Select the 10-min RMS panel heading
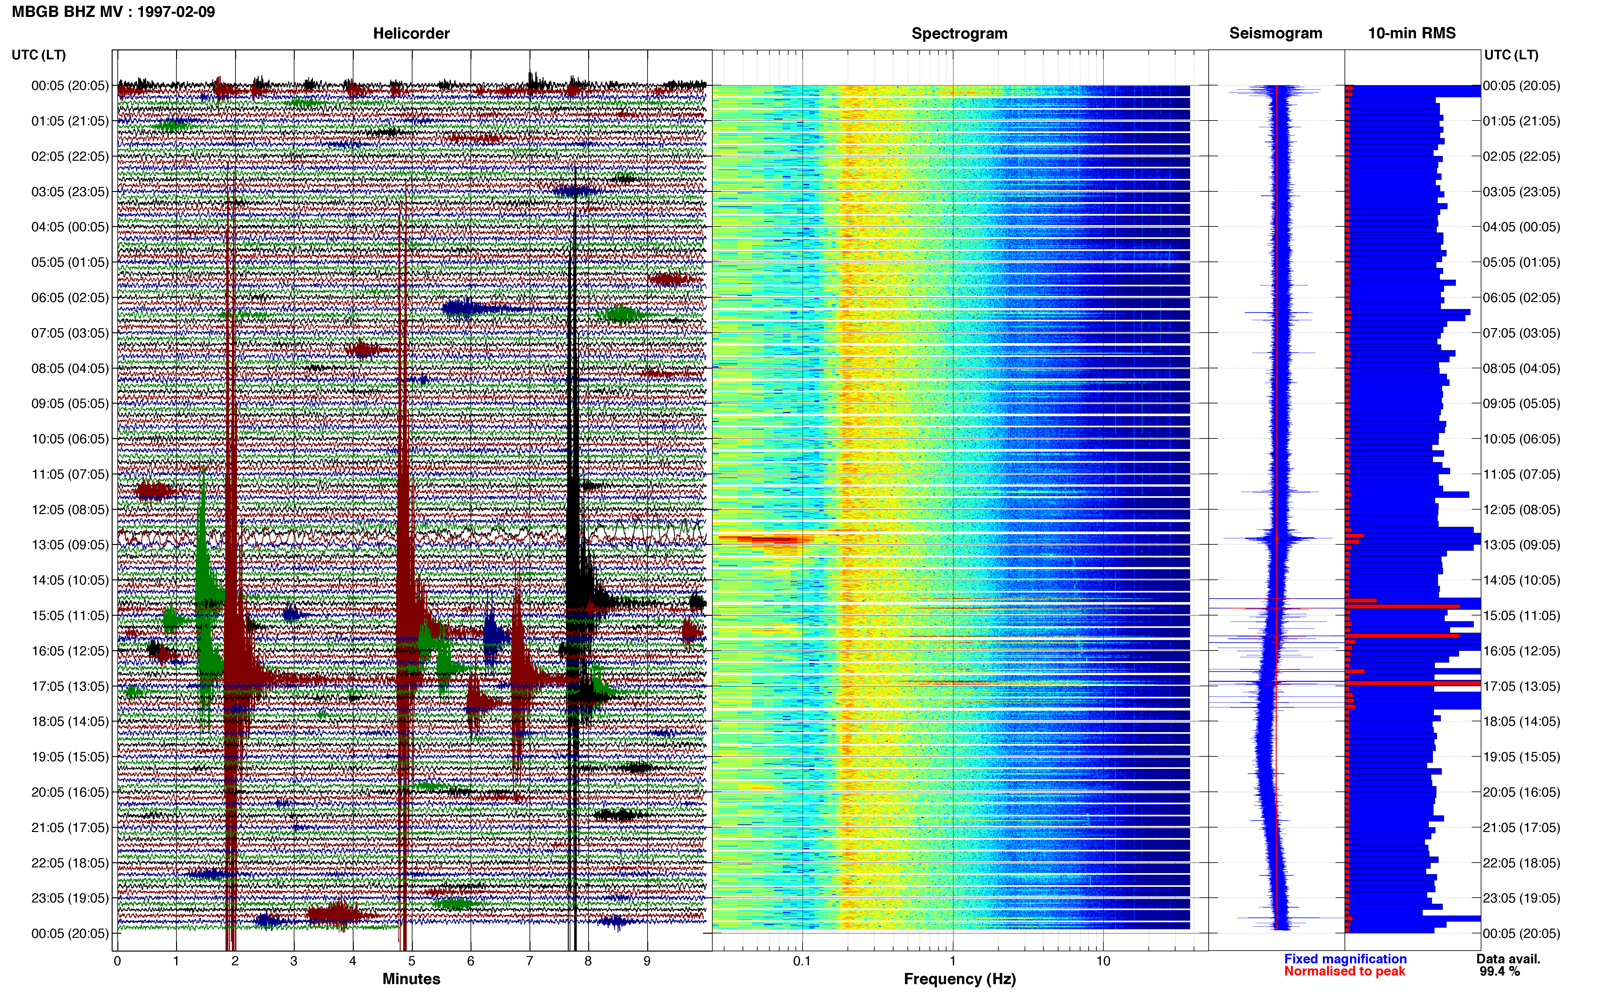 pyautogui.click(x=1412, y=33)
